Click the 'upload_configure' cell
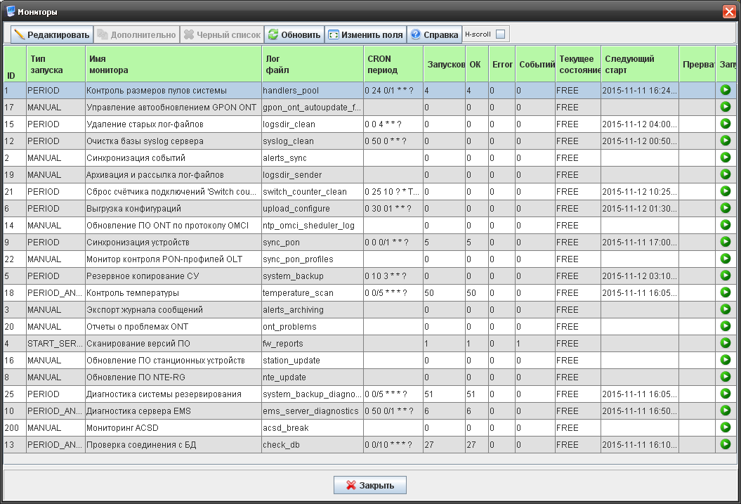The width and height of the screenshot is (741, 504). (x=313, y=209)
